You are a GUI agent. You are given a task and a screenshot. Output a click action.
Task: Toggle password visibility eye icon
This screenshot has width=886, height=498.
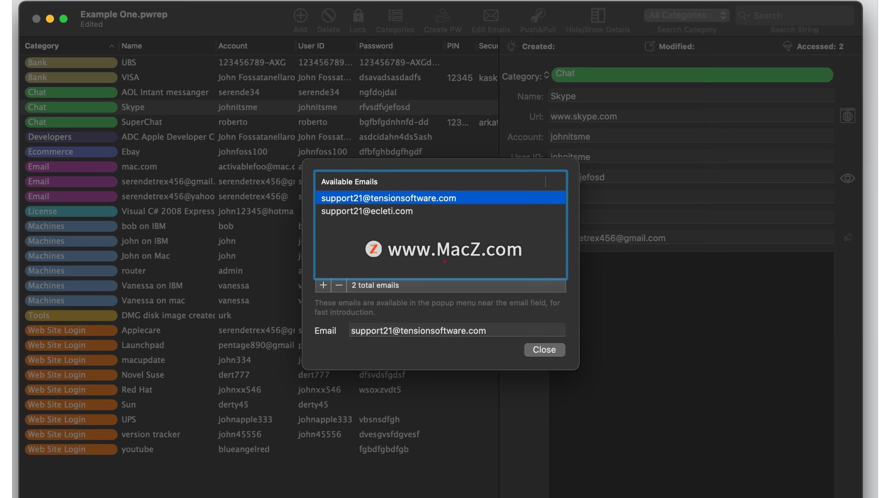pos(848,178)
